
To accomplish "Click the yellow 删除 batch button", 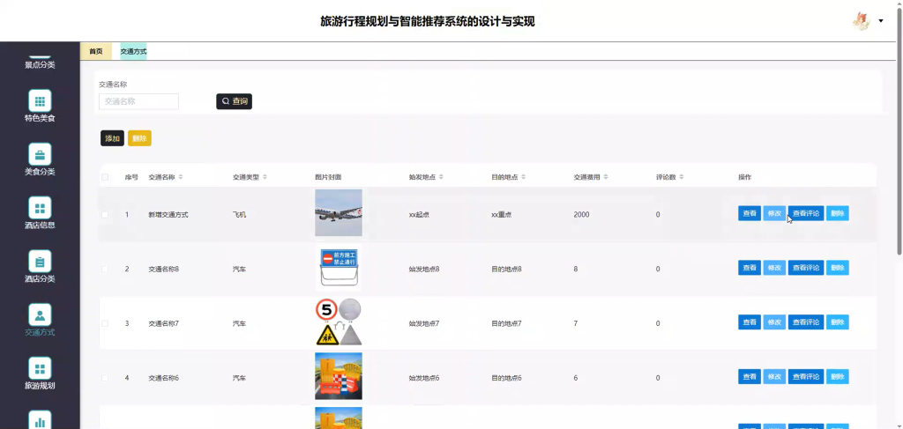I will click(139, 138).
